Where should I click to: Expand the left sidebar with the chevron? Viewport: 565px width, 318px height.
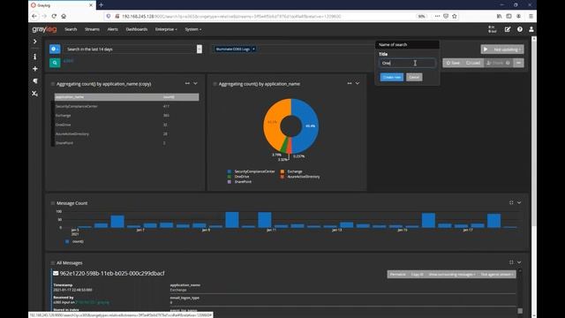[35, 42]
